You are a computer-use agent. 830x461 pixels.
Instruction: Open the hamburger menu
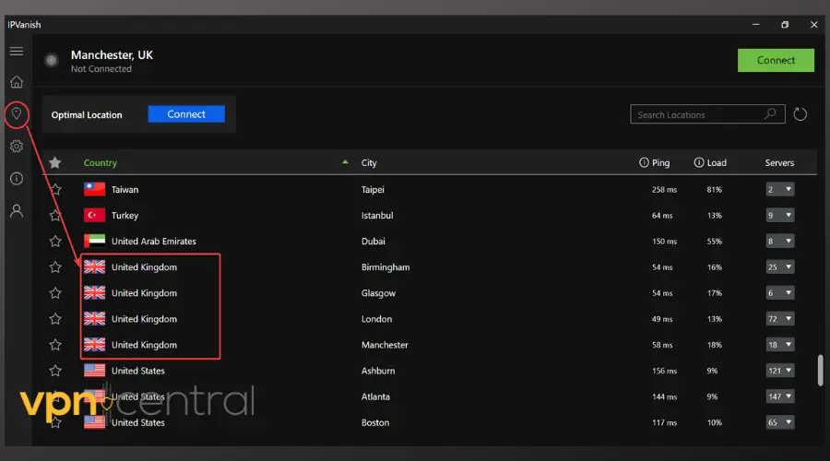click(x=17, y=51)
